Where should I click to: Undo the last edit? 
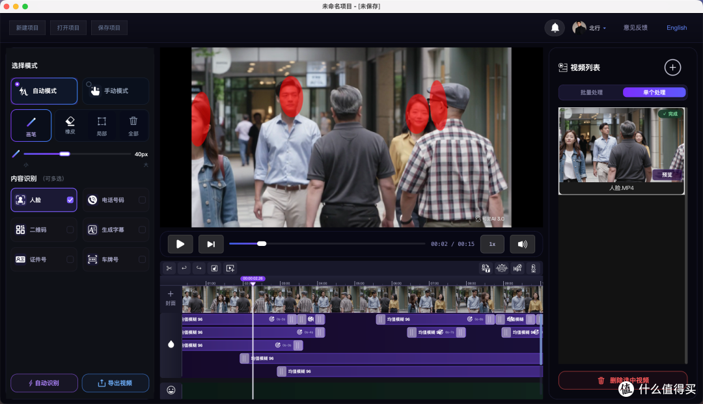coord(184,268)
